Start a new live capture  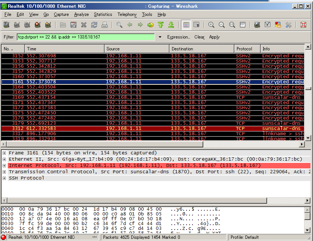coord(27,25)
